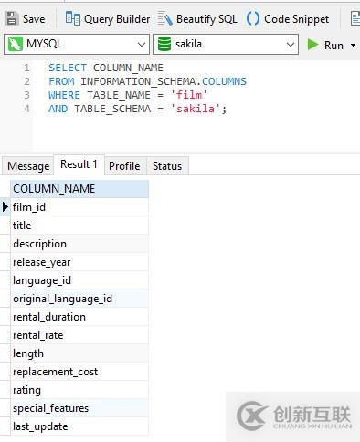360x442 pixels.
Task: Place cursor on SELECT COLUMN_NAME line
Action: [106, 68]
